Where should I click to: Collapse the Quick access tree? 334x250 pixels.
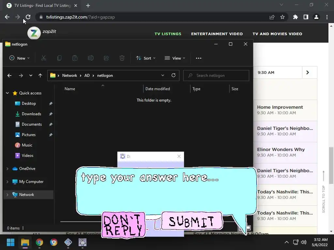pos(8,93)
